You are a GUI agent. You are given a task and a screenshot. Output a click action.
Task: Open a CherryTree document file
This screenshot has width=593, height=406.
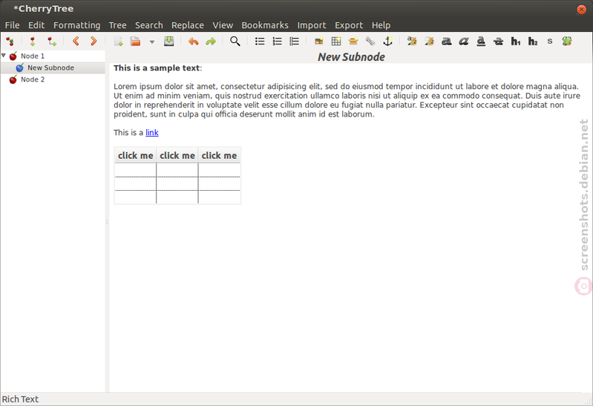pos(135,41)
